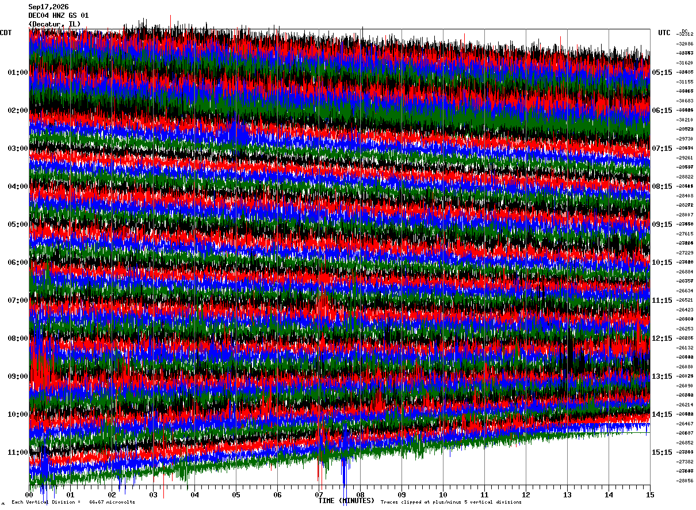Click the CDT timezone header
696x510 pixels.
[6, 33]
